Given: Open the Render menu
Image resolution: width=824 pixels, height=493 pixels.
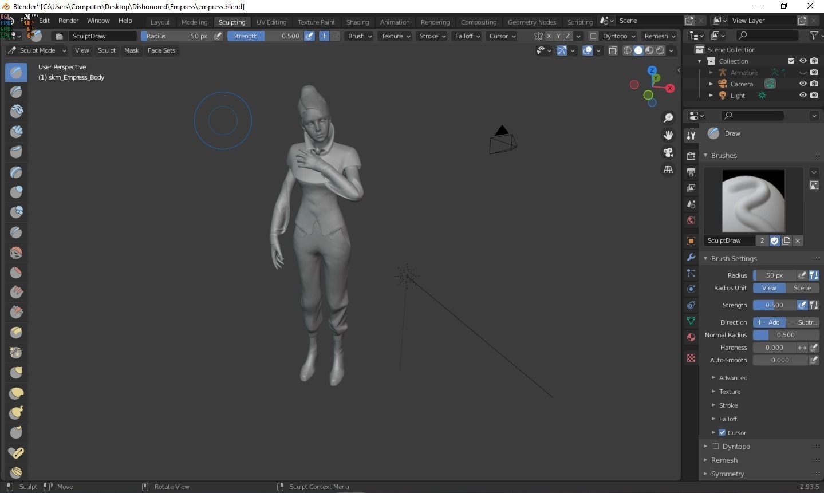Looking at the screenshot, I should [68, 21].
